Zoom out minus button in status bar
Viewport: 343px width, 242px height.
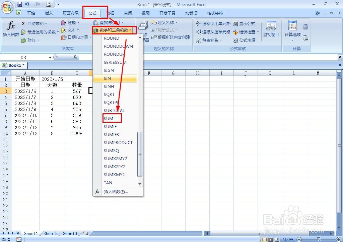299,240
